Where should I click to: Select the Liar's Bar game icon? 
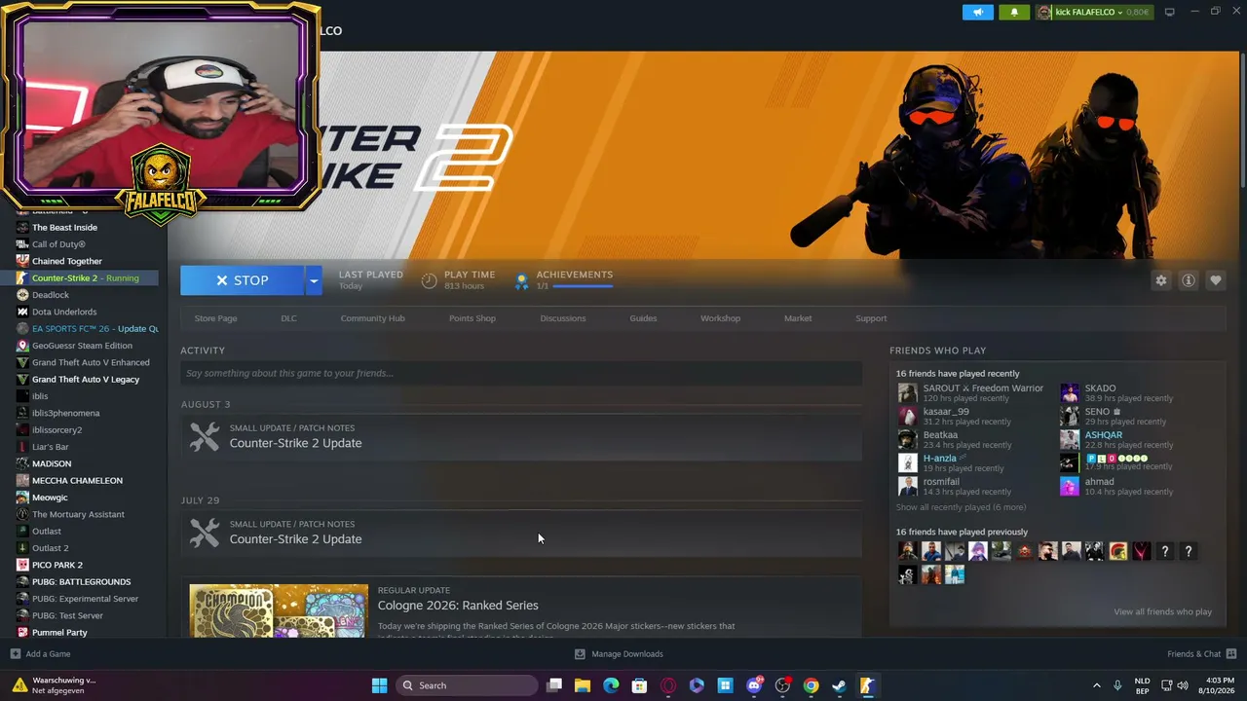22,447
